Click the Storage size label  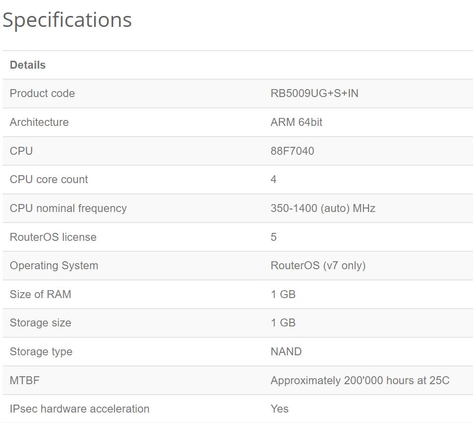[x=40, y=323]
